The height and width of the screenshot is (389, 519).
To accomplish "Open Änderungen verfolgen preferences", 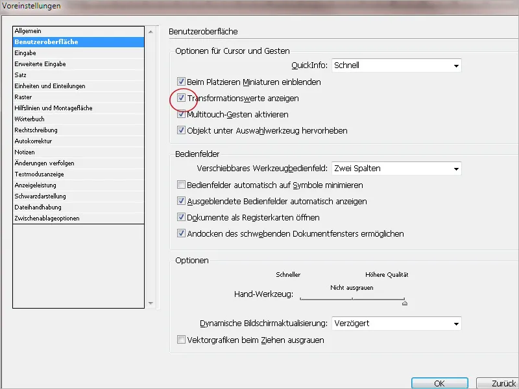I will pyautogui.click(x=78, y=163).
